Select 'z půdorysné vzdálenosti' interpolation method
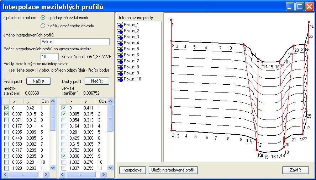The width and height of the screenshot is (316, 180). [43, 18]
